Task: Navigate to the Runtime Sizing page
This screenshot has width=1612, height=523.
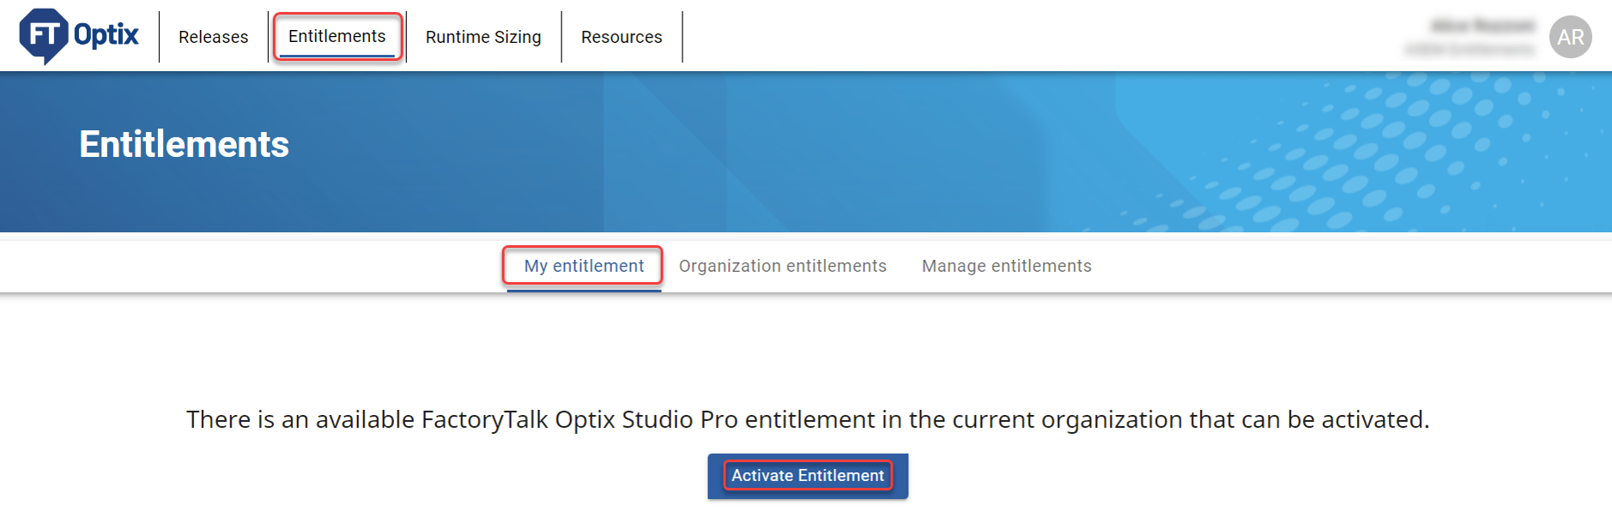Action: click(x=482, y=36)
